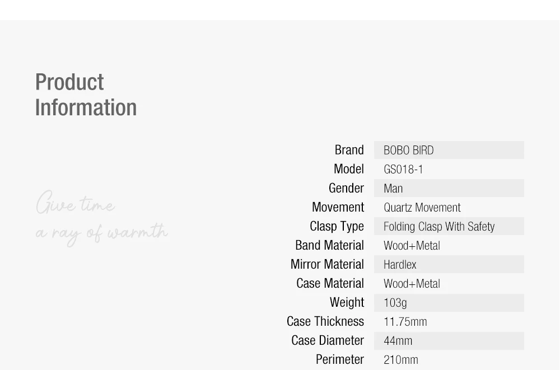Select the Wood+Metal band material value
The image size is (560, 370).
click(x=412, y=246)
